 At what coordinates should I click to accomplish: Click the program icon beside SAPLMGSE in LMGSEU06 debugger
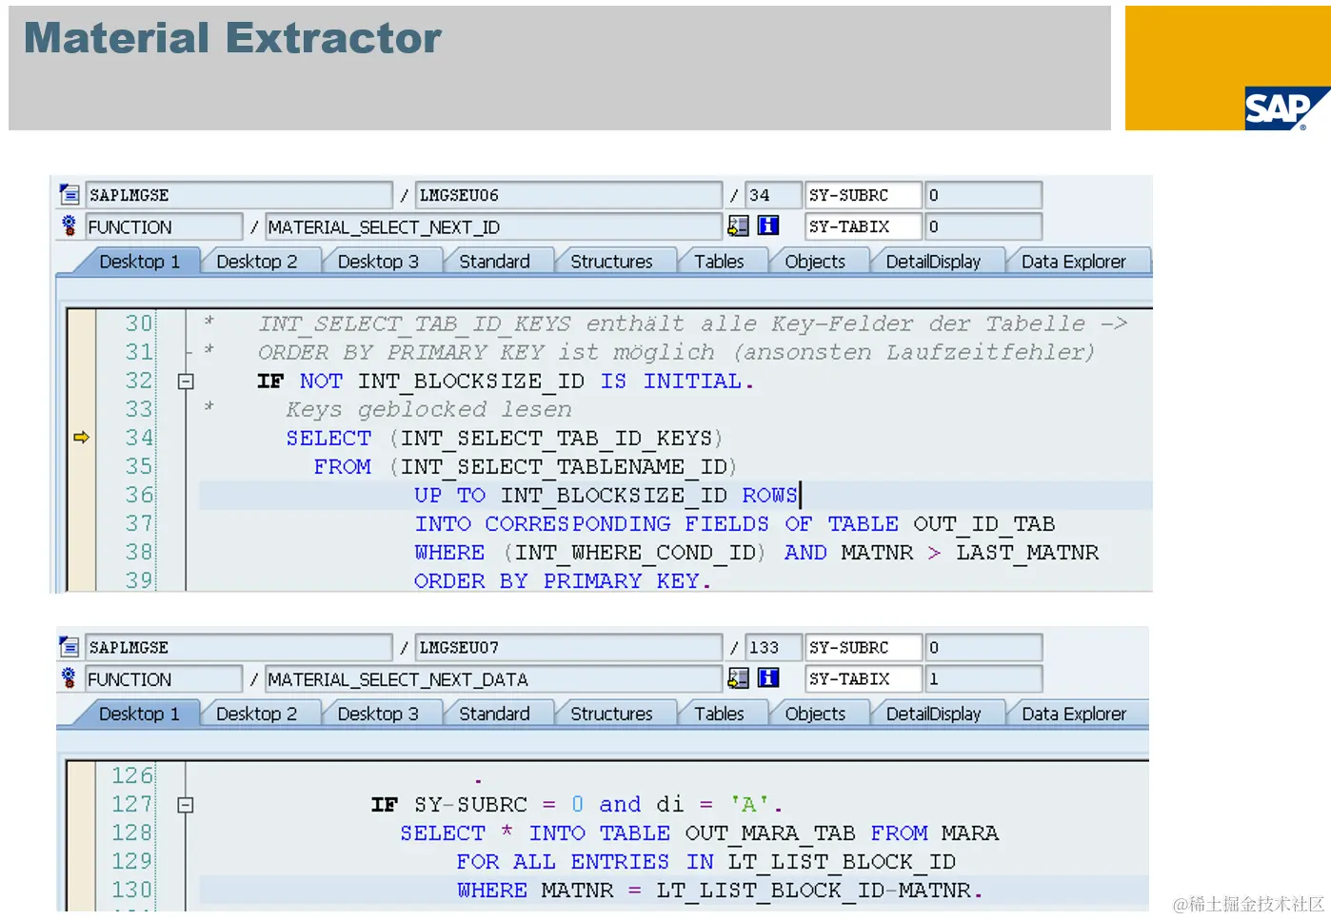70,195
